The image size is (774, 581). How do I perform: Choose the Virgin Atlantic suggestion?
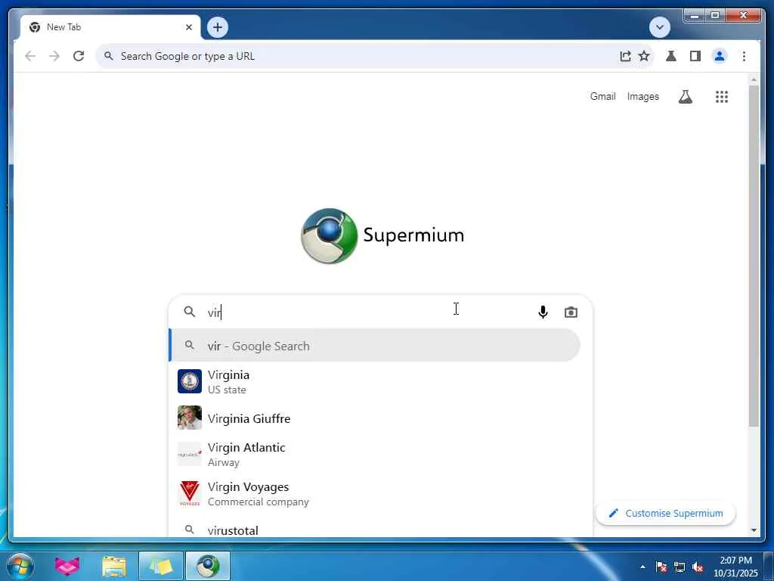[x=375, y=455]
